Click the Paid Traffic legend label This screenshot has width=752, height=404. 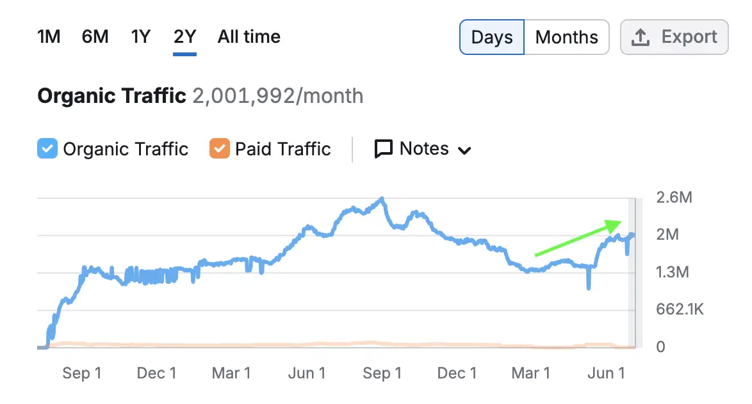pos(283,149)
